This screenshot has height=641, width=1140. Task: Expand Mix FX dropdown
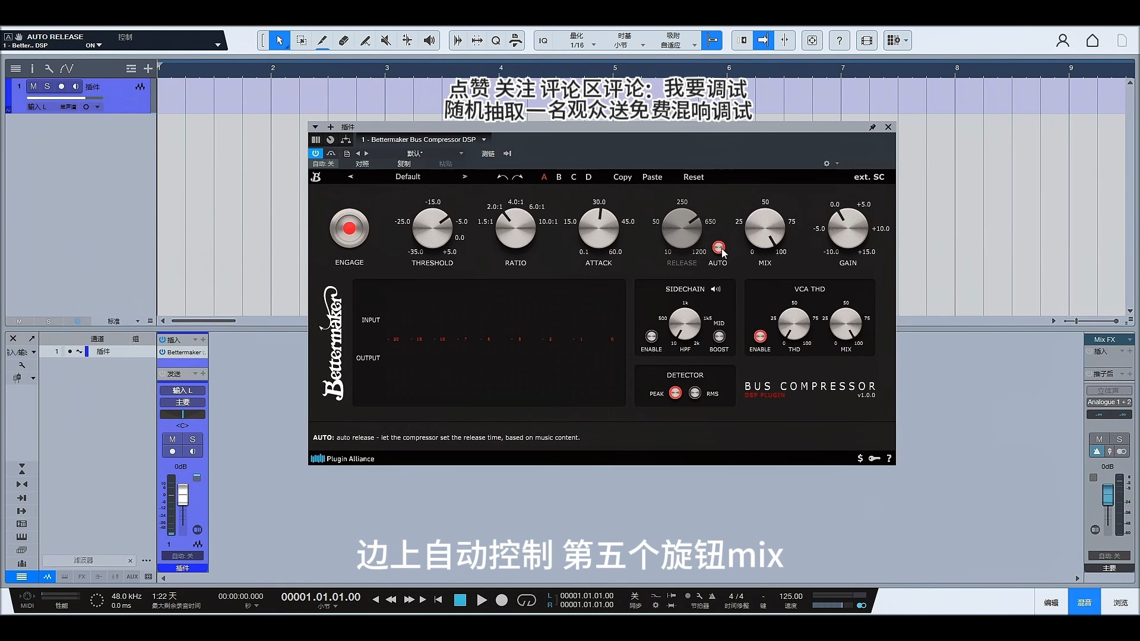[1129, 339]
